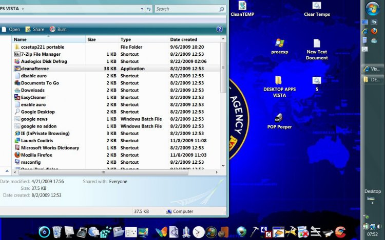Switch to the DE... taskbar folder button

tap(373, 79)
